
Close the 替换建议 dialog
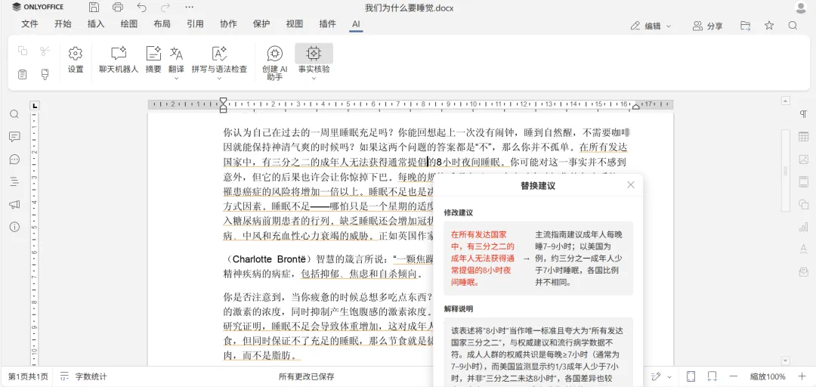pyautogui.click(x=631, y=185)
